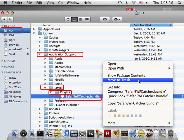Image resolution: width=184 pixels, height=140 pixels.
Task: Switch to icon view in Finder toolbar
Action: pos(68,19)
